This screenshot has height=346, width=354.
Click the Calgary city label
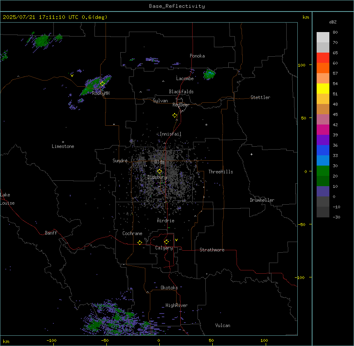[x=164, y=248]
